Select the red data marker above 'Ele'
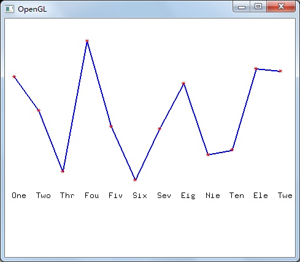This screenshot has height=262, width=300. click(x=256, y=68)
